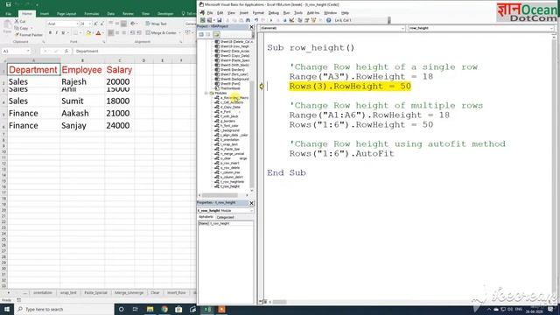Click Properties Window icon in VBA toolbar
The image size is (560, 315).
(x=307, y=20)
